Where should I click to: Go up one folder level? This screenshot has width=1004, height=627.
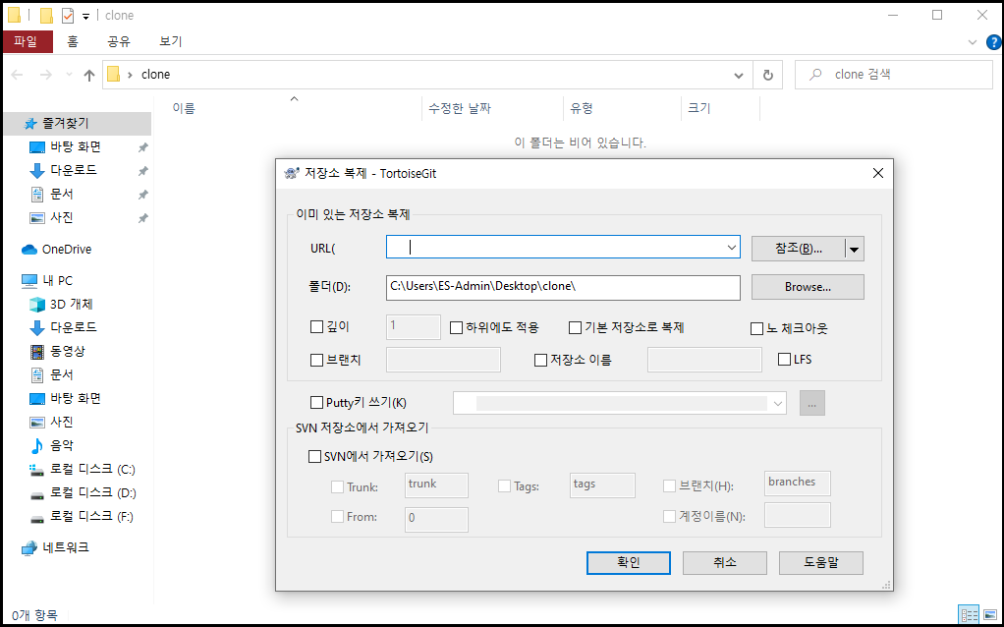click(89, 75)
